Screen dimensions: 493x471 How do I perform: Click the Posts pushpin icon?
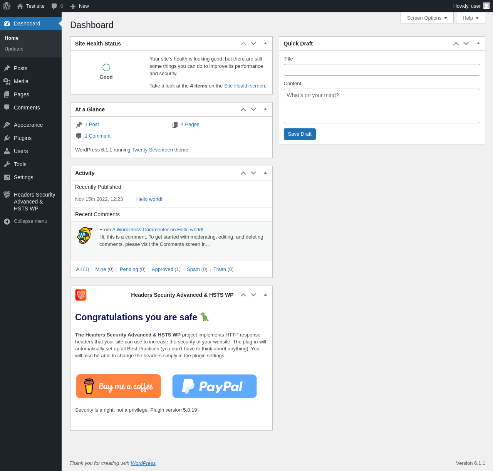(7, 68)
